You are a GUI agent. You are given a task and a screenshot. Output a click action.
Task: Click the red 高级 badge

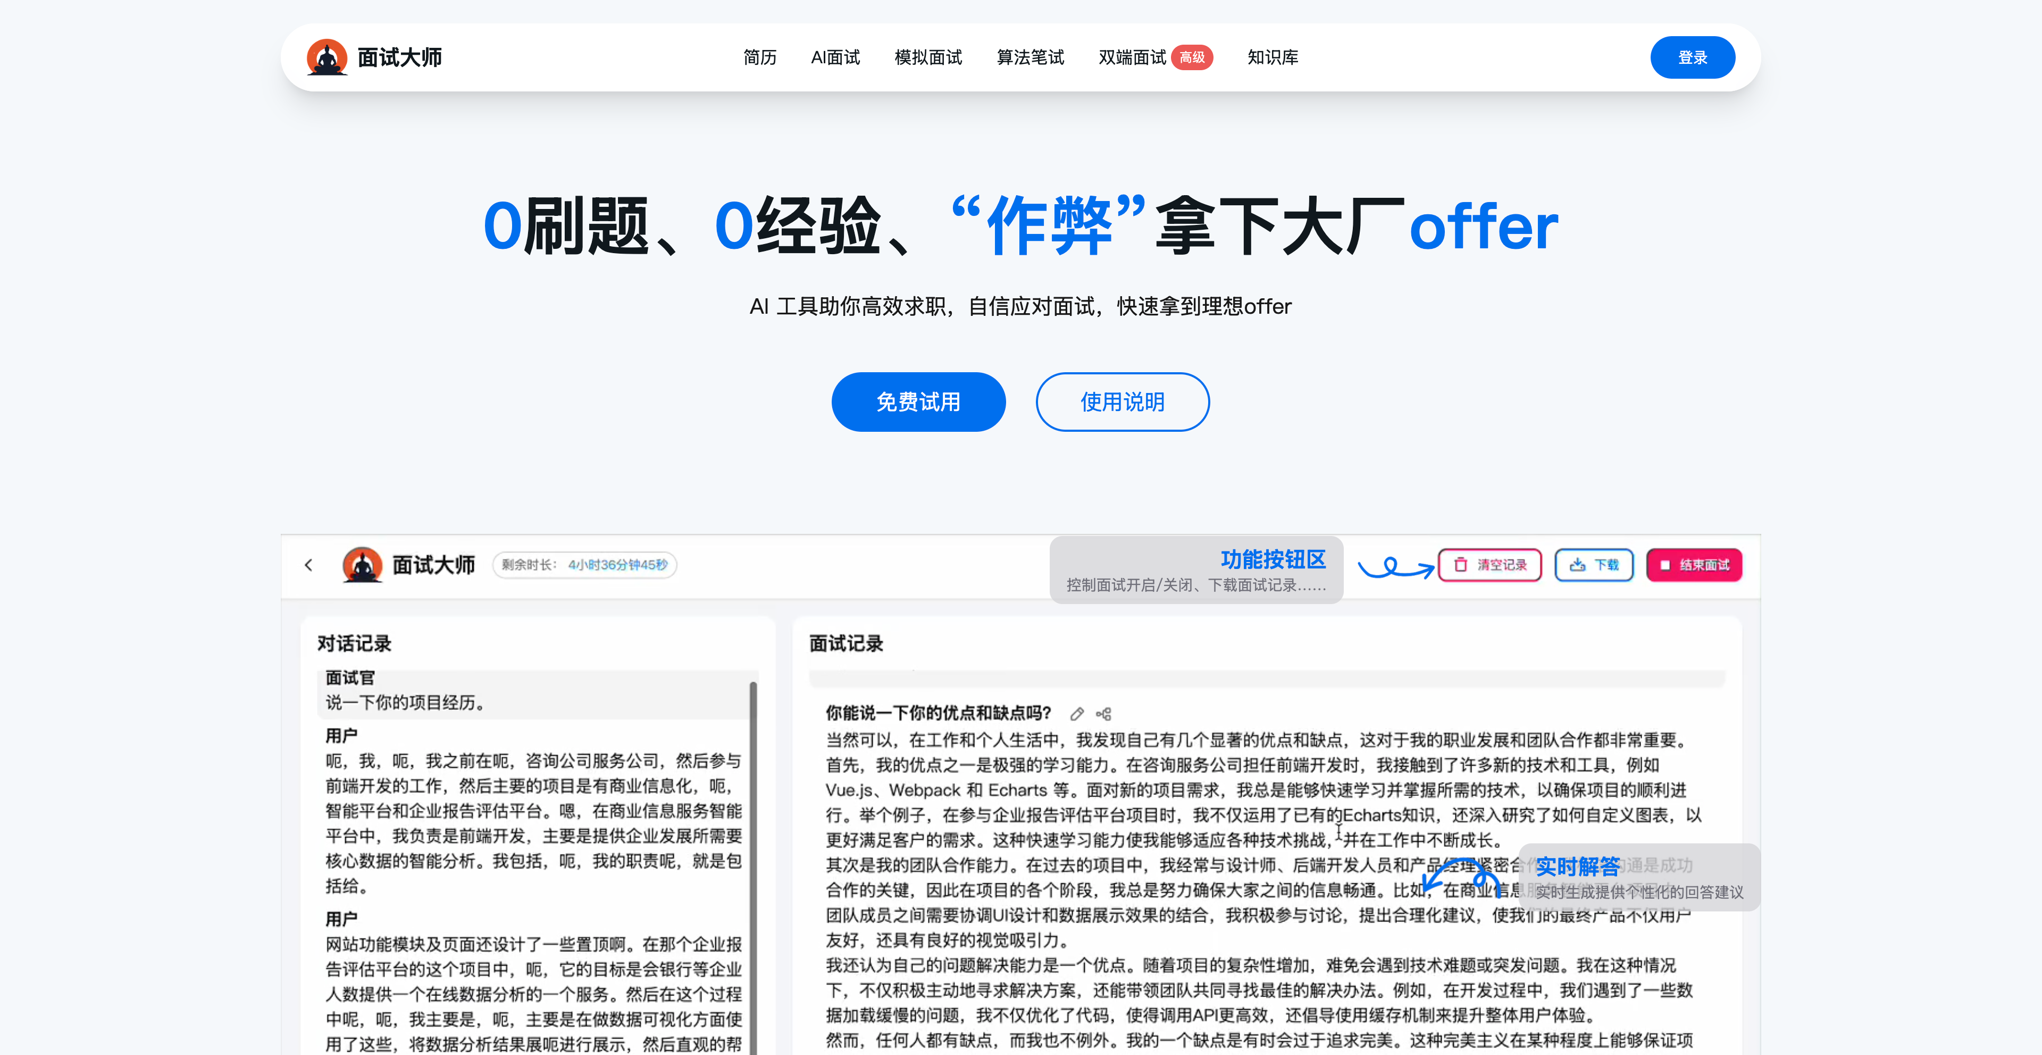click(x=1191, y=57)
